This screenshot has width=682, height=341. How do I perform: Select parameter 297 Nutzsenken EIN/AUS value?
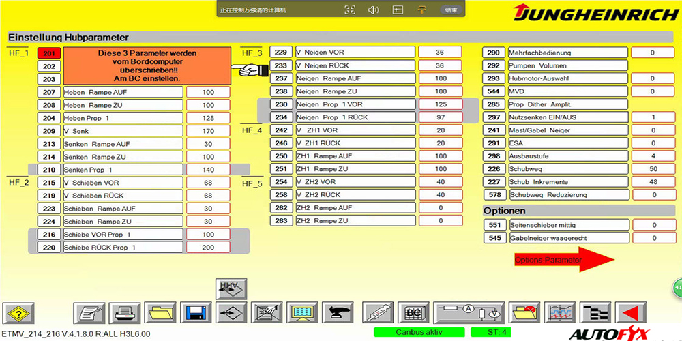pyautogui.click(x=653, y=117)
